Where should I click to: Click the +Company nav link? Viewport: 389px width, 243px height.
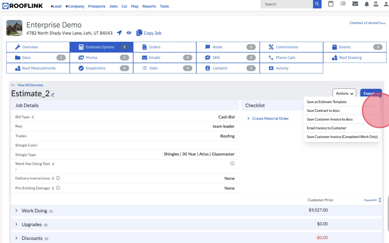click(x=75, y=6)
